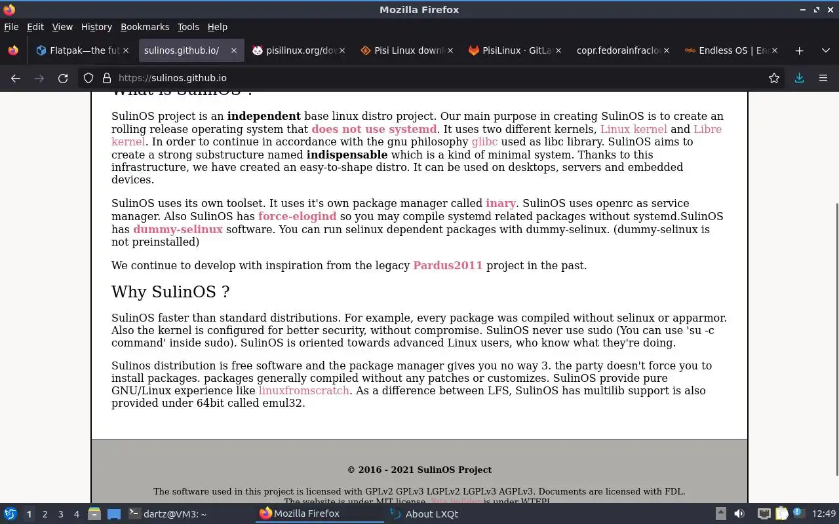Image resolution: width=839 pixels, height=524 pixels.
Task: Close the Flatpak tab
Action: (126, 50)
